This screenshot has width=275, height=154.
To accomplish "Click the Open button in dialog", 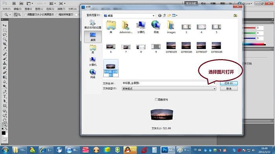I will pyautogui.click(x=229, y=83).
